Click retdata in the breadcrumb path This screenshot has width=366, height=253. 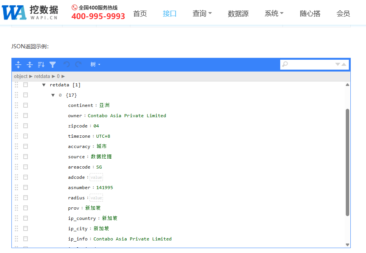pyautogui.click(x=42, y=76)
